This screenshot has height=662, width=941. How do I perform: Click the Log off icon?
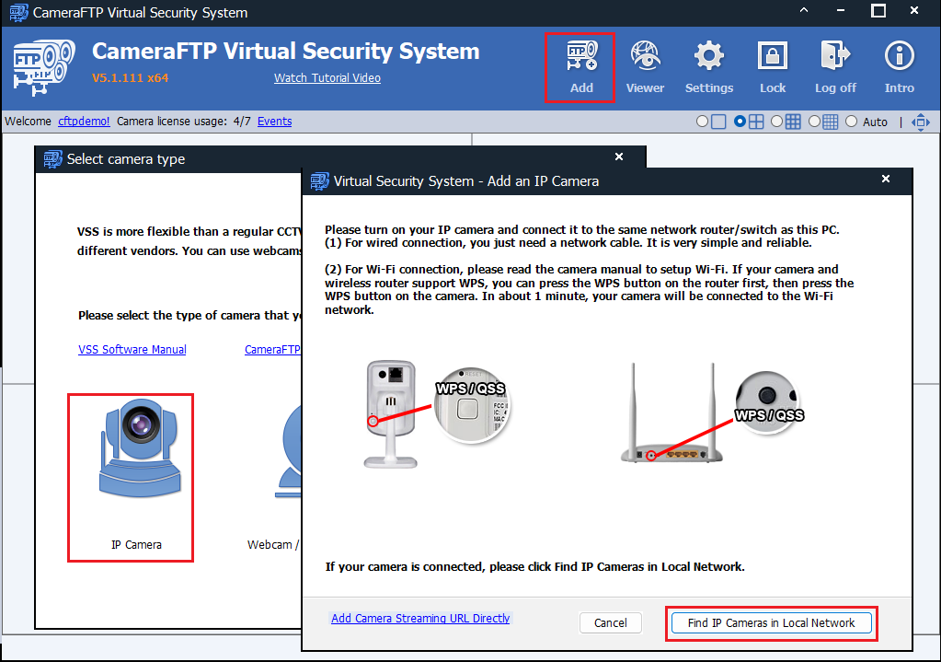tap(835, 66)
